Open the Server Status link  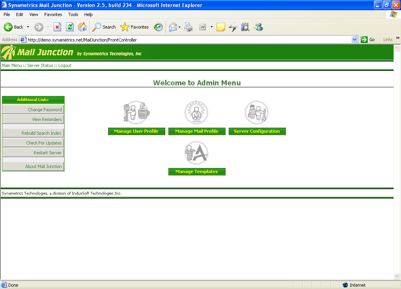pyautogui.click(x=40, y=65)
